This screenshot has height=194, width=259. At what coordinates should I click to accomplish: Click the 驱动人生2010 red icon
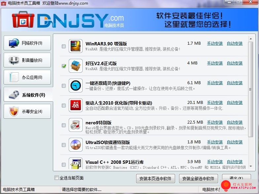[76, 105]
